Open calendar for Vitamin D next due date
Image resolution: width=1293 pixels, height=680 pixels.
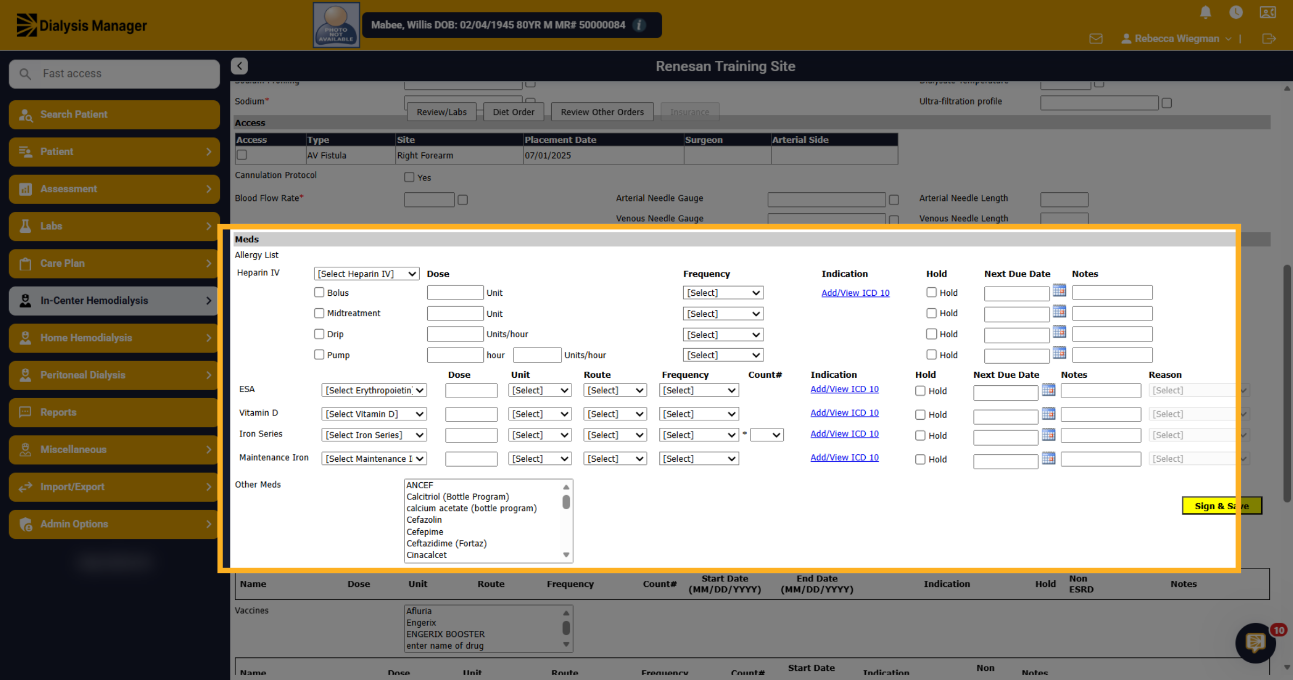(1048, 413)
